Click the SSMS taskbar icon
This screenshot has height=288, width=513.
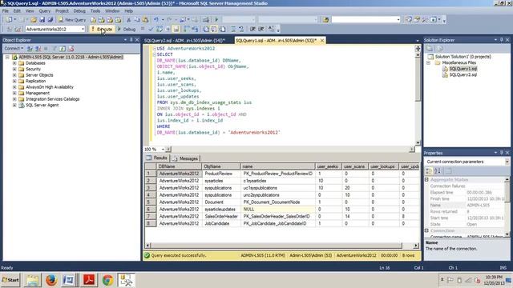(127, 280)
